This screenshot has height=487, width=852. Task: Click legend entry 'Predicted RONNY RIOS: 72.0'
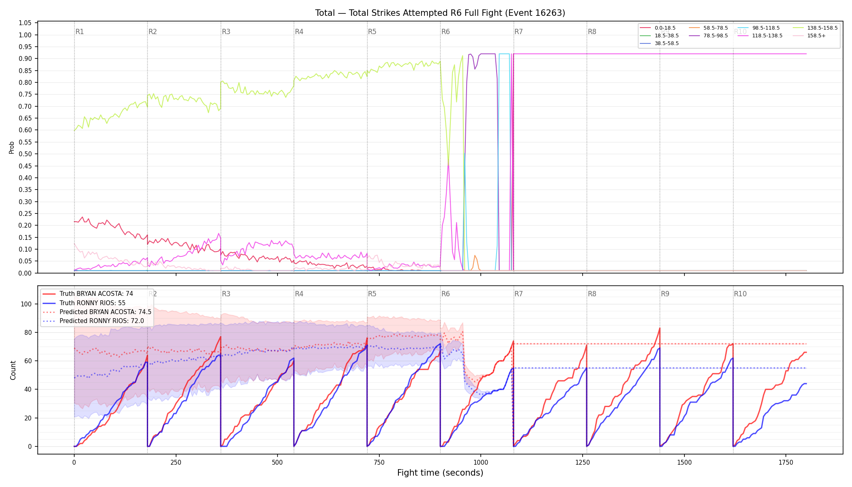point(93,321)
